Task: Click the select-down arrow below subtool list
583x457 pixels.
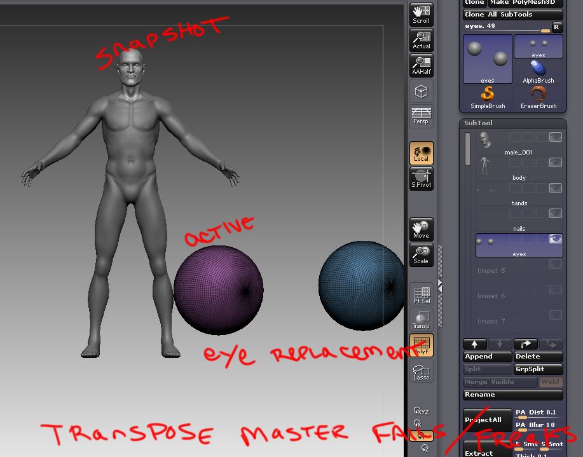Action: [500, 344]
